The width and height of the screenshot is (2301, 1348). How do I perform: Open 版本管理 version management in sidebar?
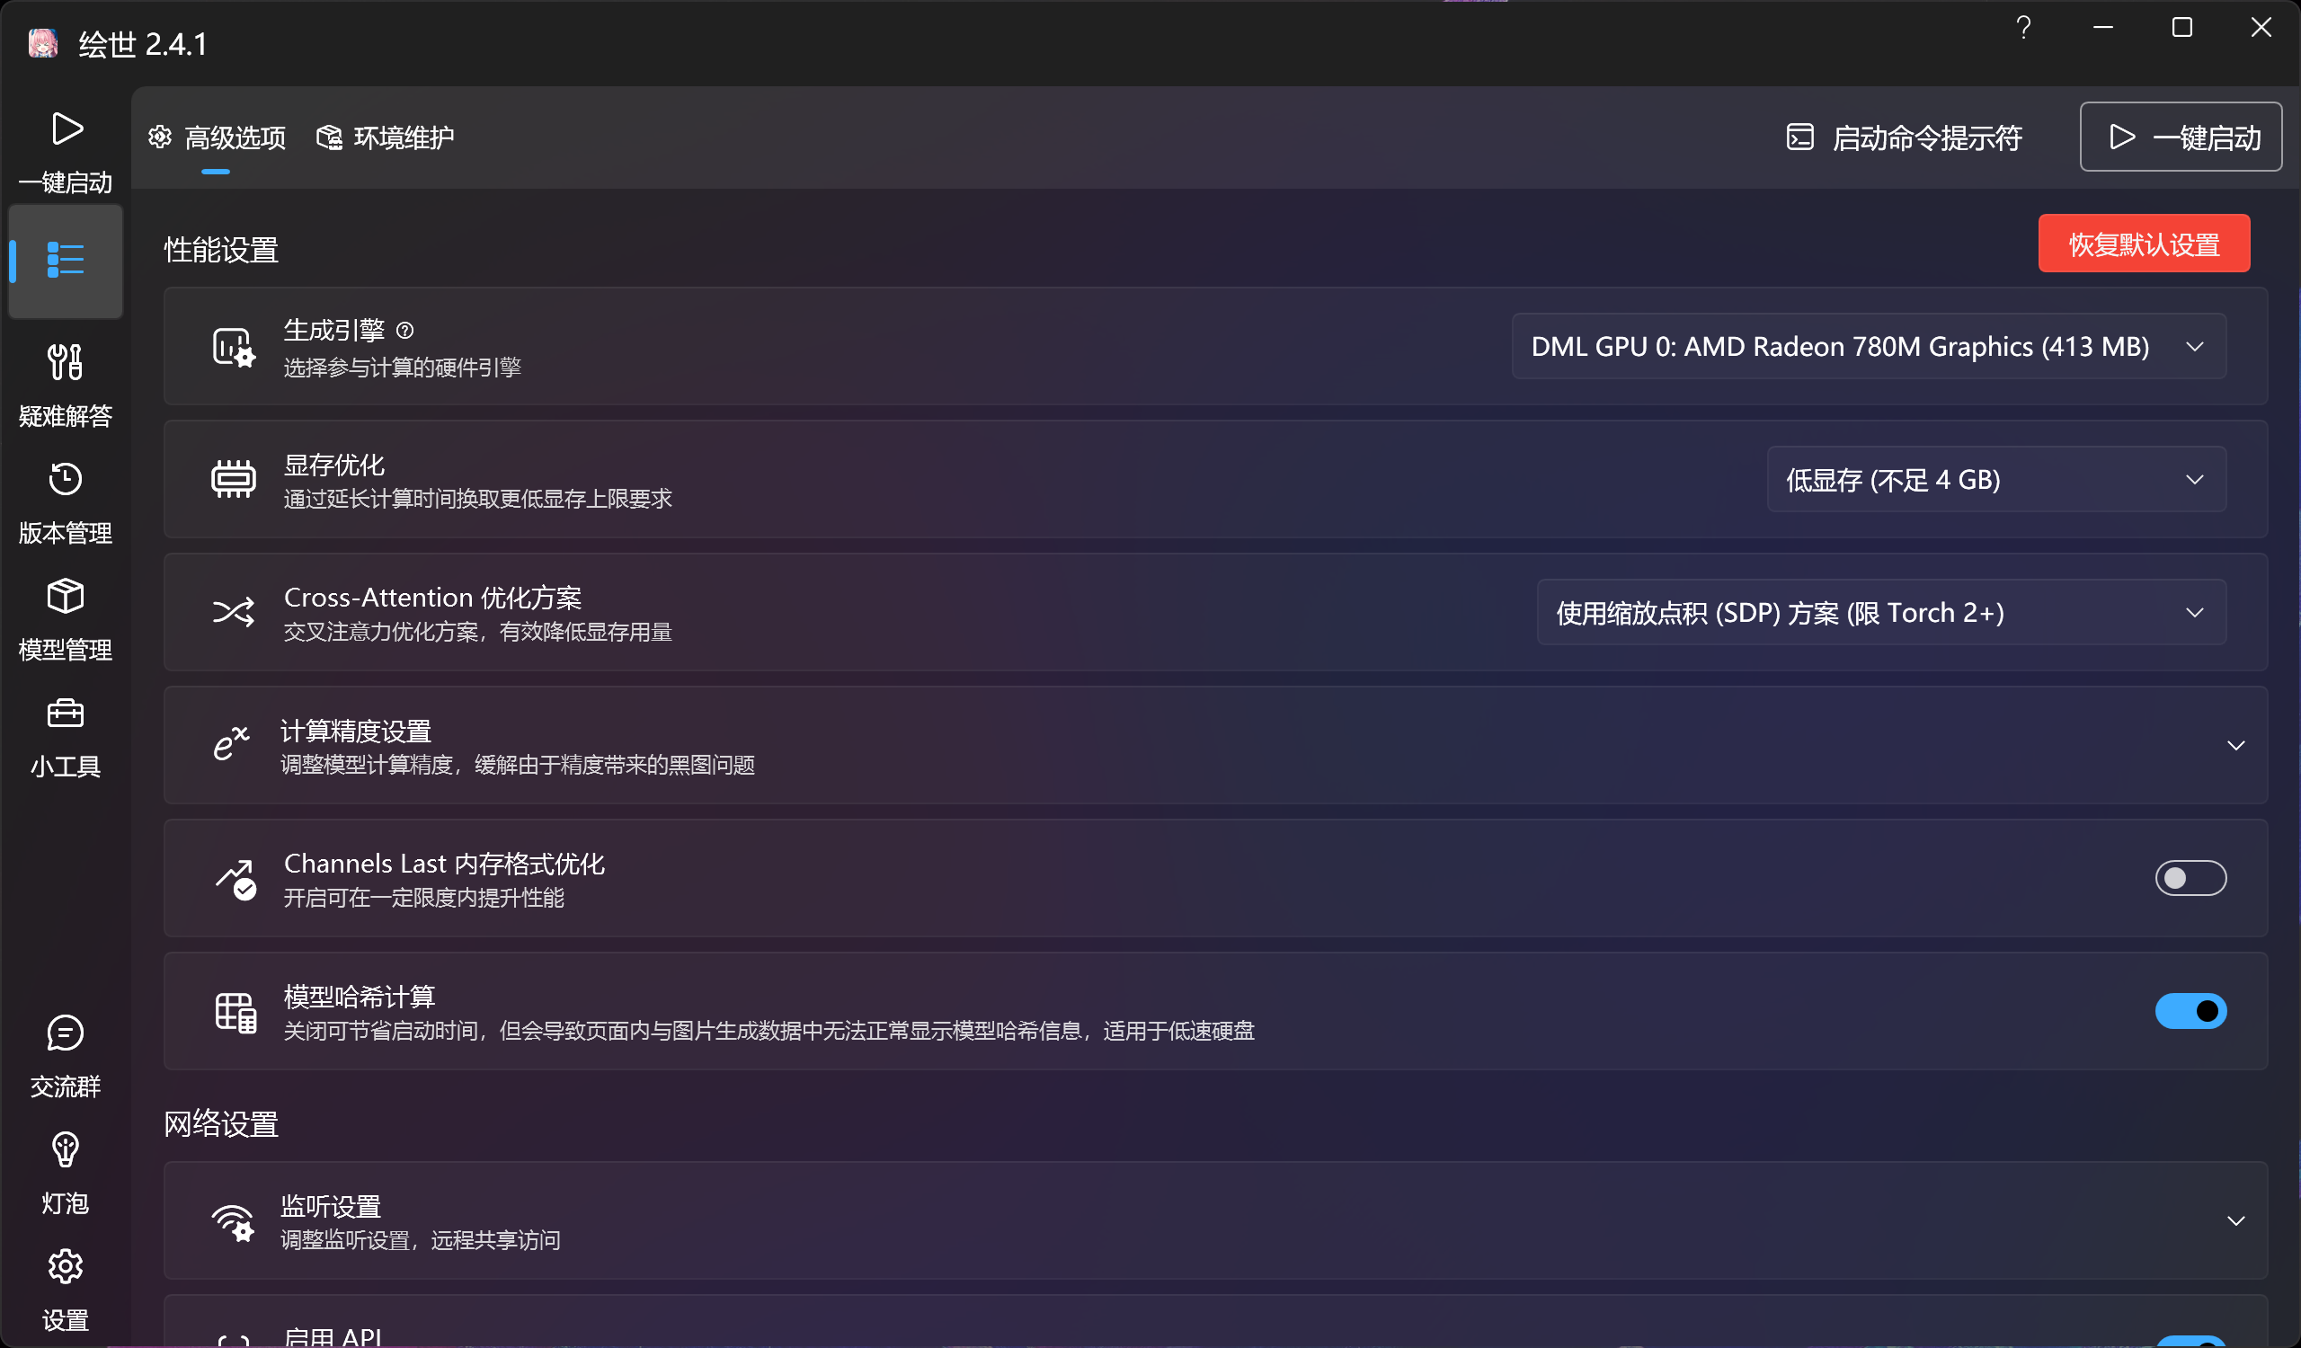(x=65, y=479)
